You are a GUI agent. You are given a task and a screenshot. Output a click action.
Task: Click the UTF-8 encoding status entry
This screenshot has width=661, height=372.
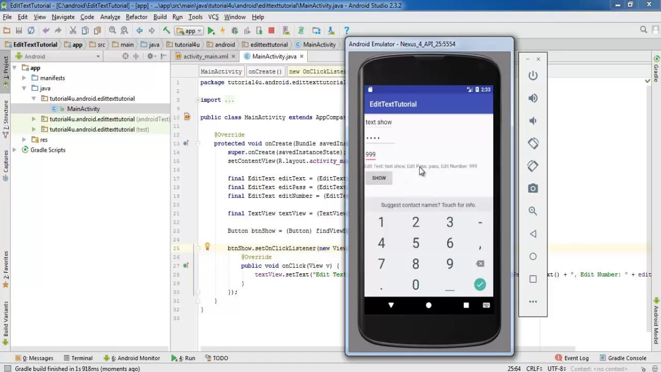click(557, 369)
